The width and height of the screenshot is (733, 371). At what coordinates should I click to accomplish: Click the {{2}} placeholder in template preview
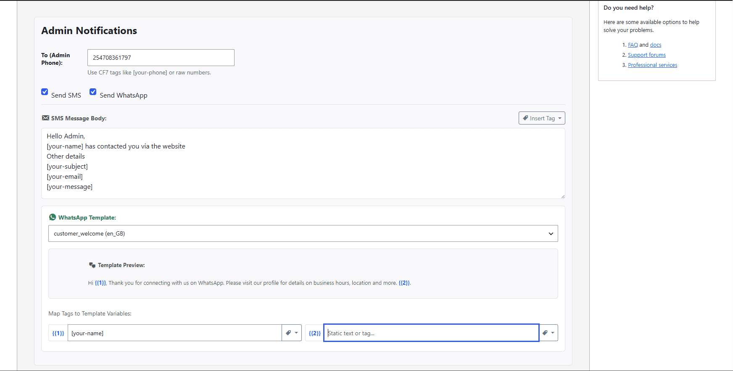pos(404,283)
